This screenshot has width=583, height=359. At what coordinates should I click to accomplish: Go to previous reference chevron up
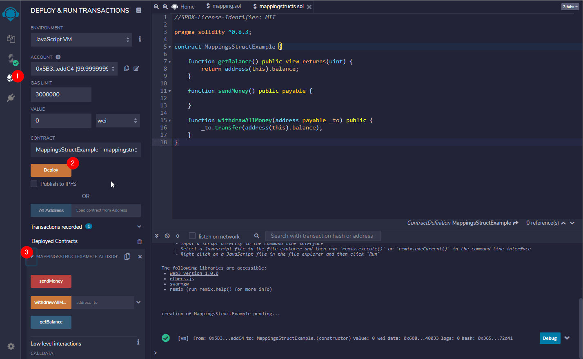pos(564,223)
